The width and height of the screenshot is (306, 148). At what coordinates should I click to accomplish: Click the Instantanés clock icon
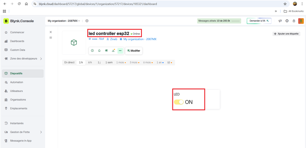click(6, 123)
